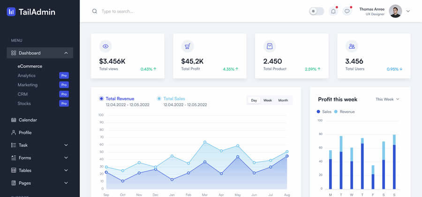Go to the eCommerce dashboard link
Image resolution: width=422 pixels, height=197 pixels.
click(30, 66)
